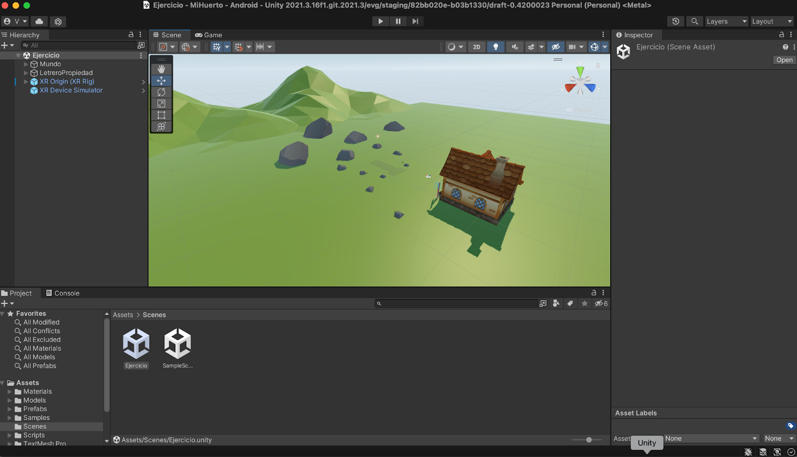Click the Project create plus button
797x457 pixels.
(x=7, y=304)
